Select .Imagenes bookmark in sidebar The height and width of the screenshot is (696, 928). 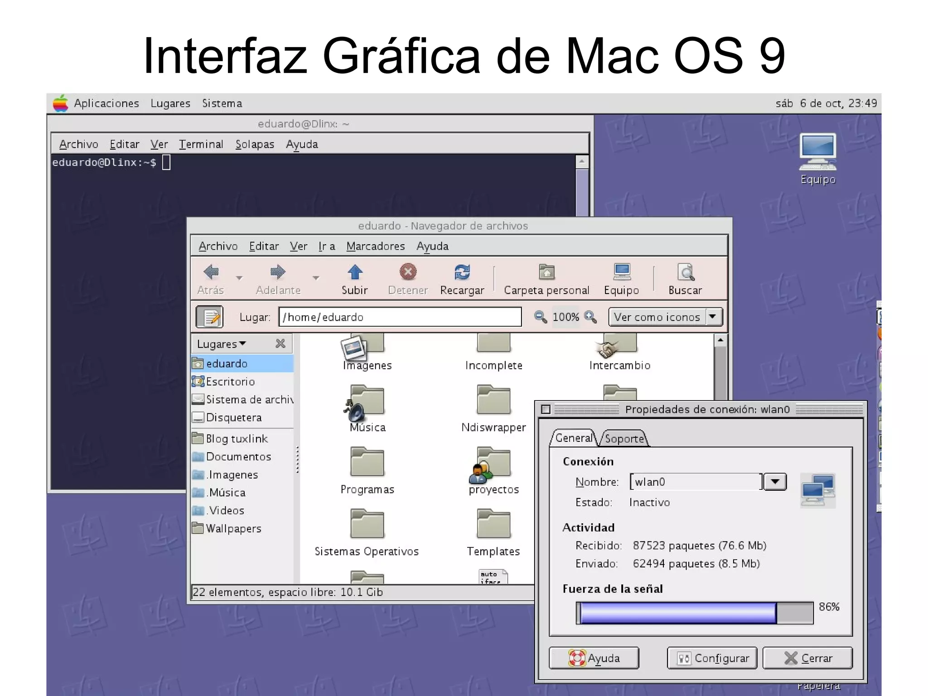pyautogui.click(x=242, y=474)
